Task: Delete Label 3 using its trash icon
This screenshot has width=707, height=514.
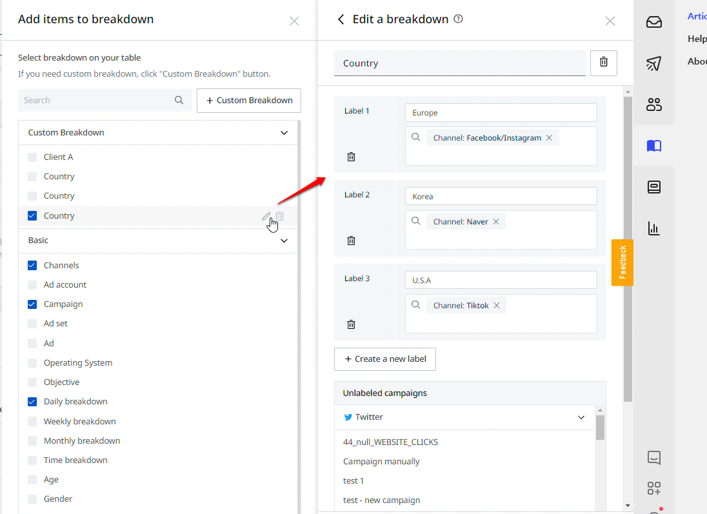Action: click(x=352, y=324)
